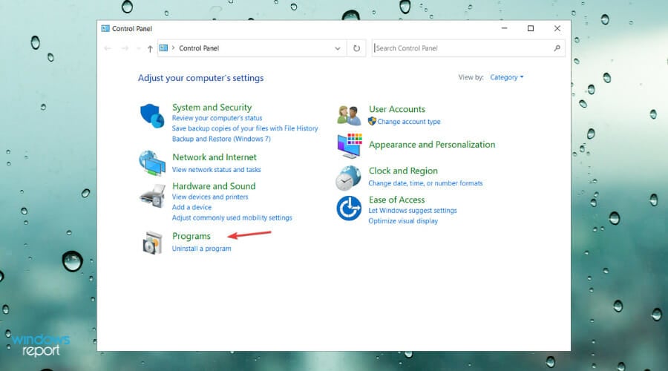Click the Hardware and Sound heading
Image resolution: width=668 pixels, height=371 pixels.
click(x=214, y=186)
